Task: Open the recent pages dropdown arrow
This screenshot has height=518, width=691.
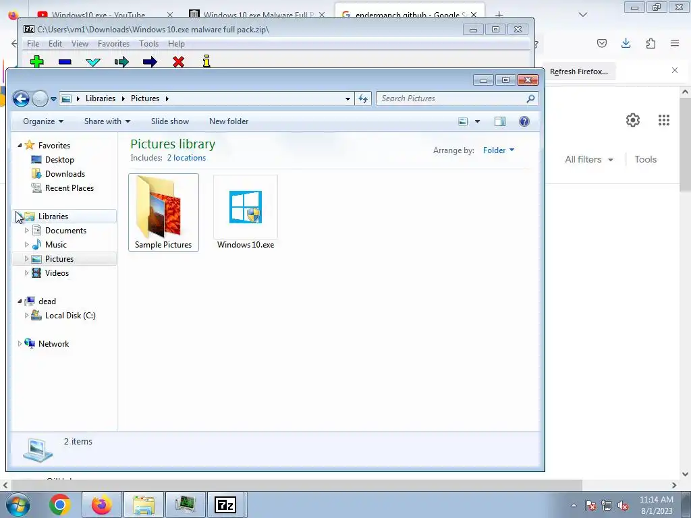Action: (x=53, y=98)
